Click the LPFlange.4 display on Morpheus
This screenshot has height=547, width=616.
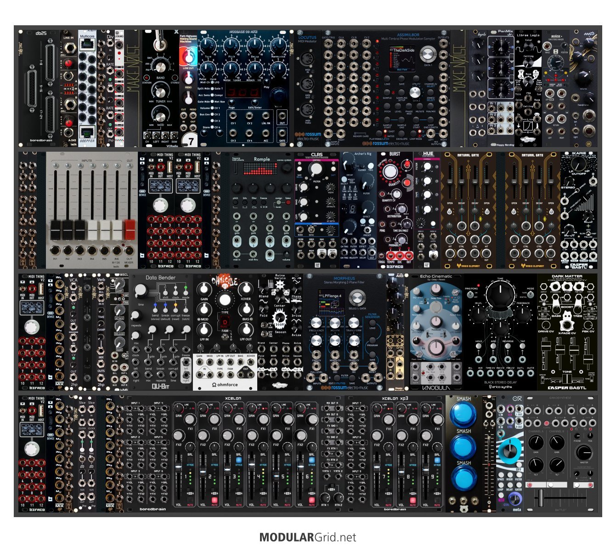tap(331, 302)
